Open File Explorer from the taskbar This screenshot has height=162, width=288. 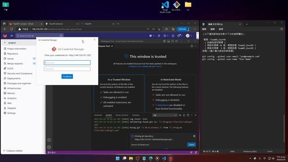[x=131, y=158]
